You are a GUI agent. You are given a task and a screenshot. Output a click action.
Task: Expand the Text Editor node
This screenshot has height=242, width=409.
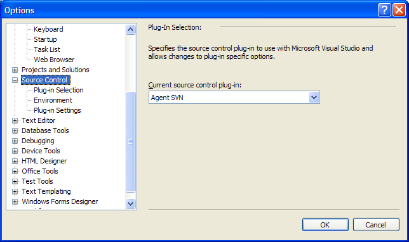tap(15, 121)
